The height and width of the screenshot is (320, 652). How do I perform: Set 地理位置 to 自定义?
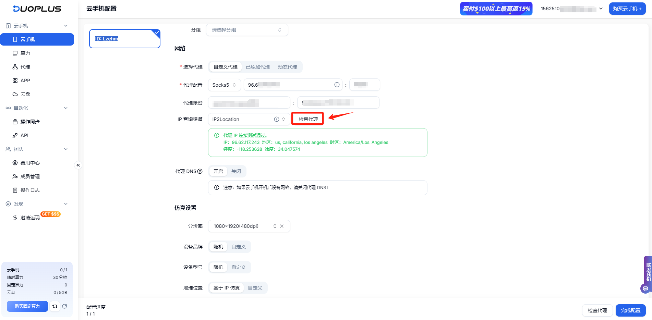coord(255,288)
